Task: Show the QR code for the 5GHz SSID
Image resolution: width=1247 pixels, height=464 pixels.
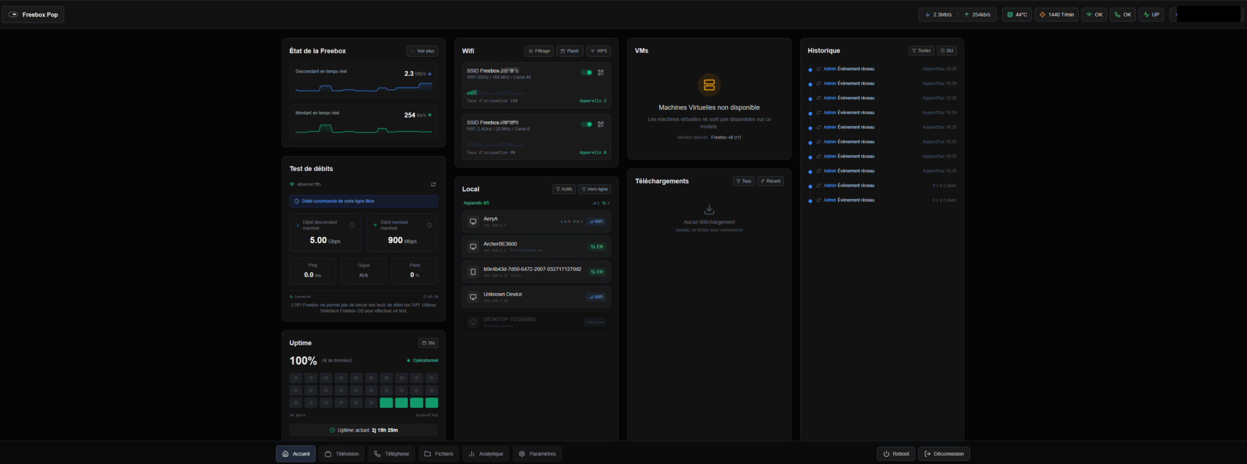Action: click(600, 72)
